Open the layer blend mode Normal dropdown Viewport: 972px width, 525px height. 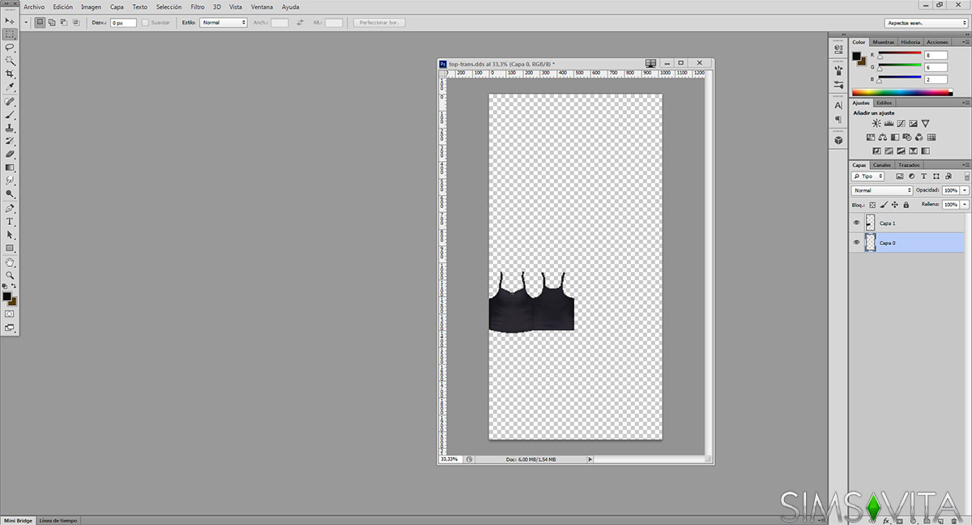coord(882,190)
